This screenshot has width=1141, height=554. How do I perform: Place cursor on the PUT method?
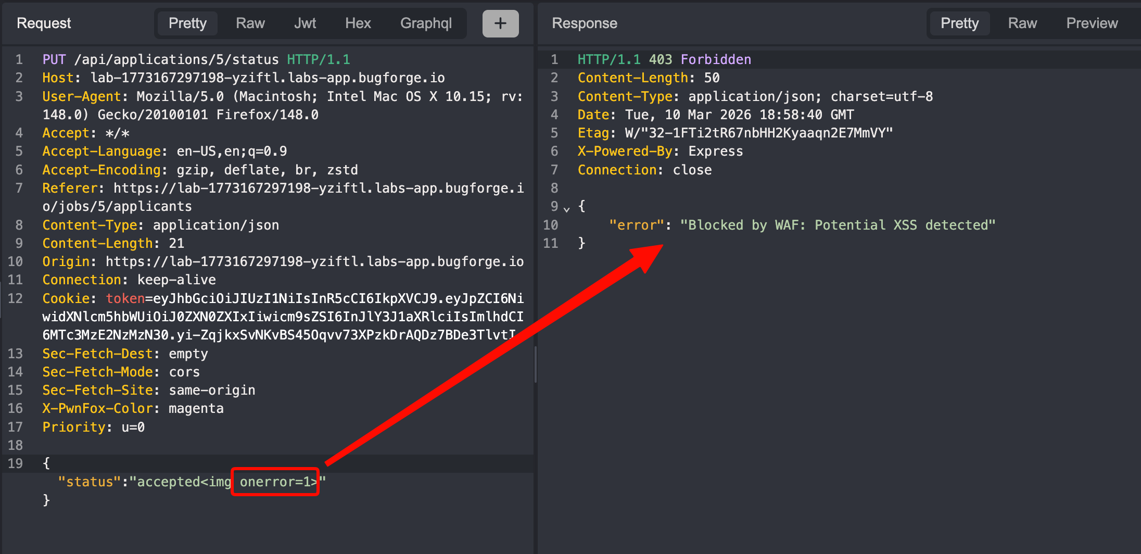[54, 59]
